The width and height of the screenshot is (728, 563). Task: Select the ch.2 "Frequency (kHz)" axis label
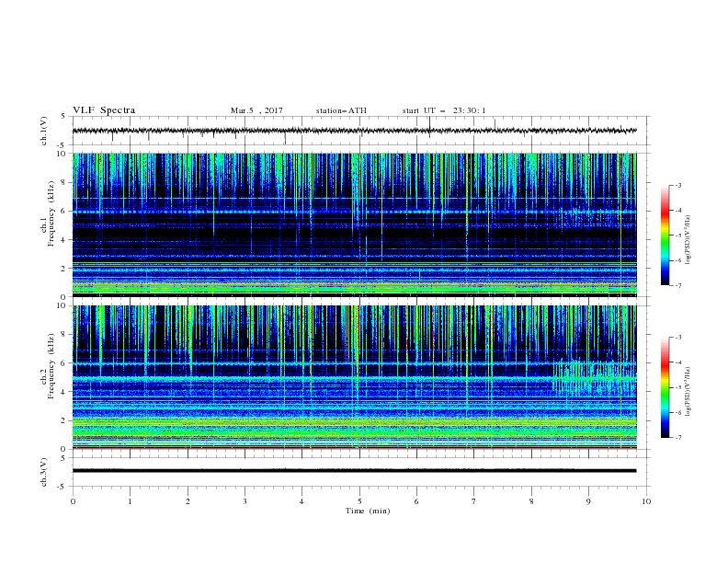coord(51,365)
